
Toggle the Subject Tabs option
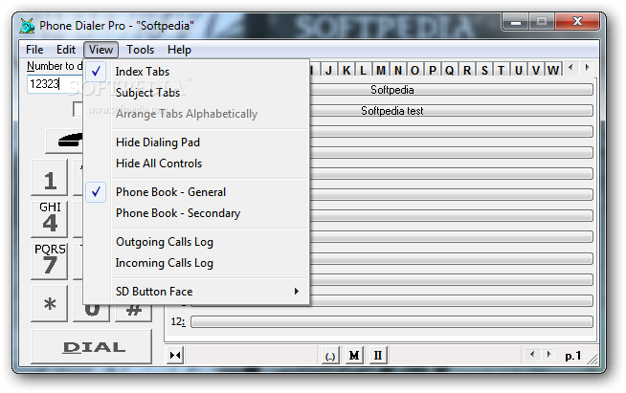point(196,93)
